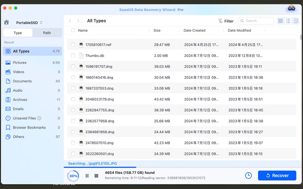Check the box for 2046023179.dng
This screenshot has height=189, width=303.
pos(73,99)
